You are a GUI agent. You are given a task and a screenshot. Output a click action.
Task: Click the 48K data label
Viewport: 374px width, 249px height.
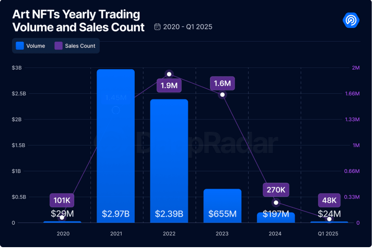[x=329, y=200]
